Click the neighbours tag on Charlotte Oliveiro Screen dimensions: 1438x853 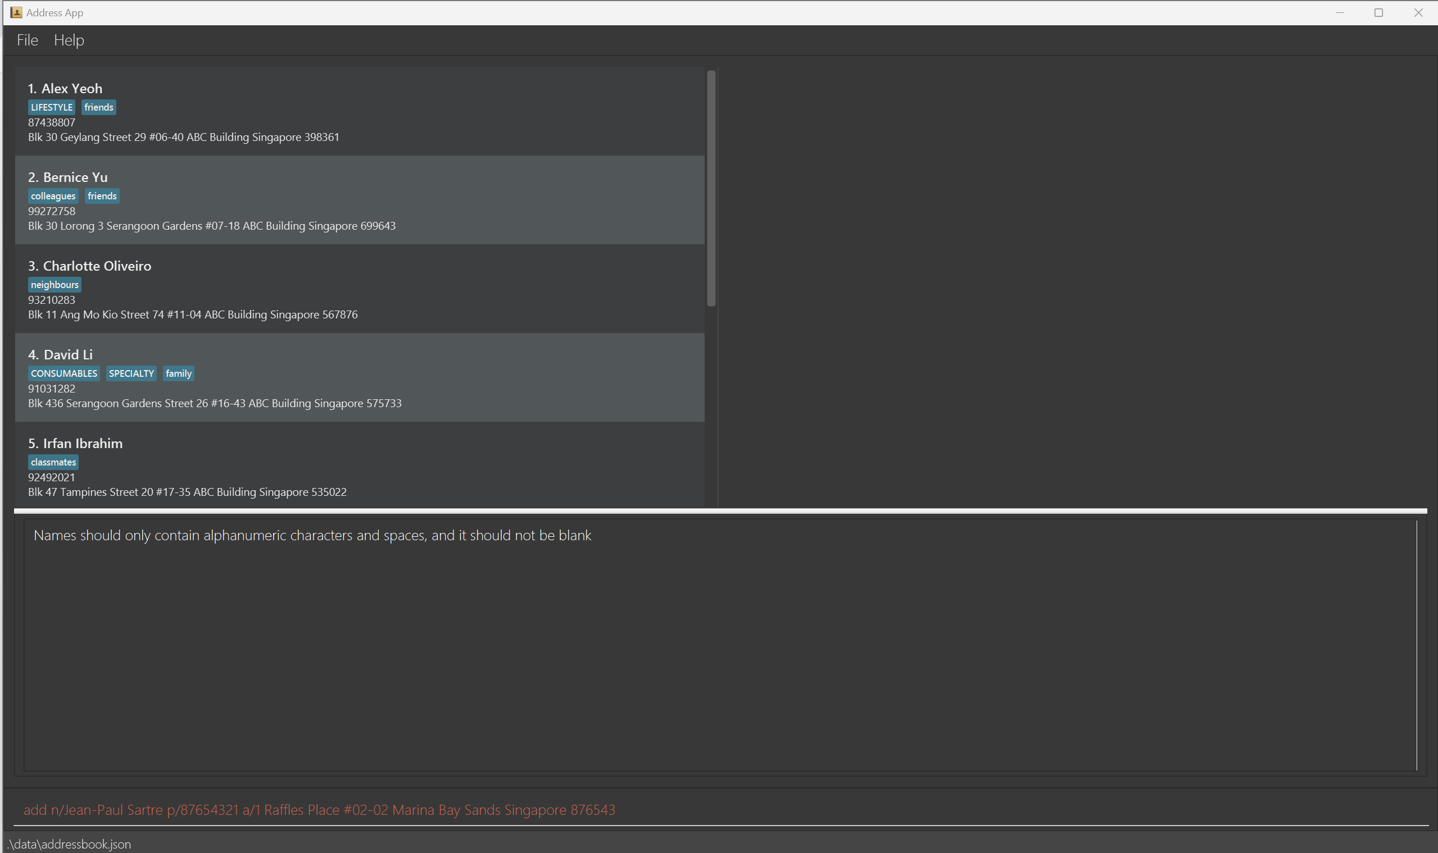click(55, 285)
